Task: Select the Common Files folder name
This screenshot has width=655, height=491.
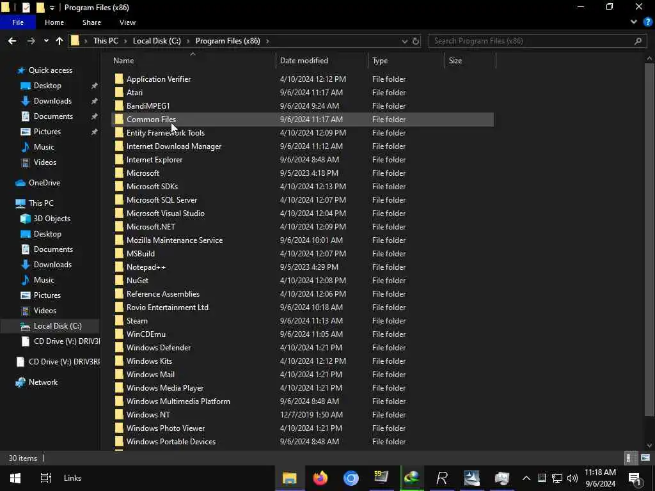Action: (x=151, y=120)
